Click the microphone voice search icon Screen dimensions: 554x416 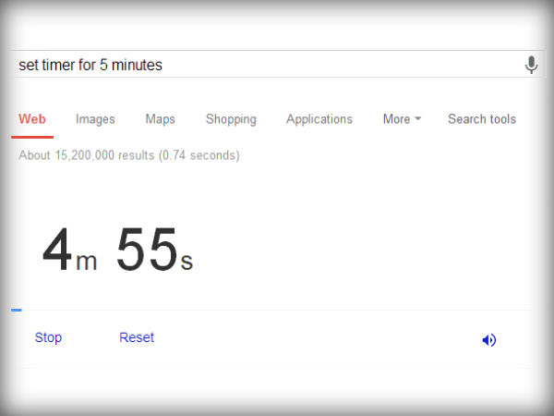pos(531,65)
